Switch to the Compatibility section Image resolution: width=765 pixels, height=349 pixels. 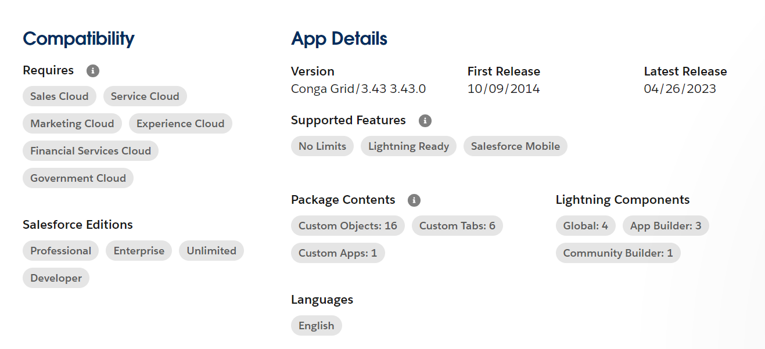pos(78,39)
